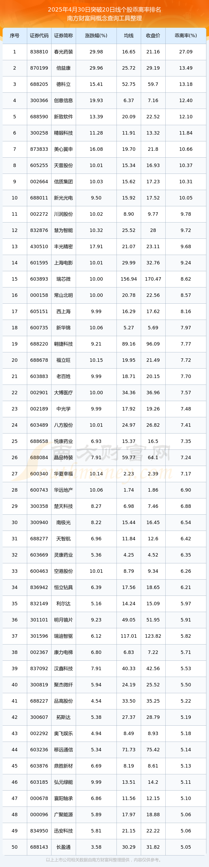Viewport: 209px width, 867px height.
Task: Click stock name 老百姓
Action: tap(63, 376)
